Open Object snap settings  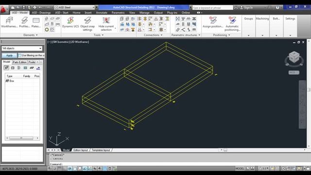point(87,24)
